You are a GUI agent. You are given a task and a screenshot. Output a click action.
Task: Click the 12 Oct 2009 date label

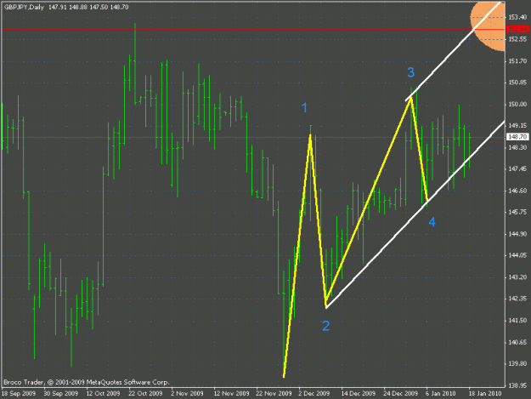point(104,394)
